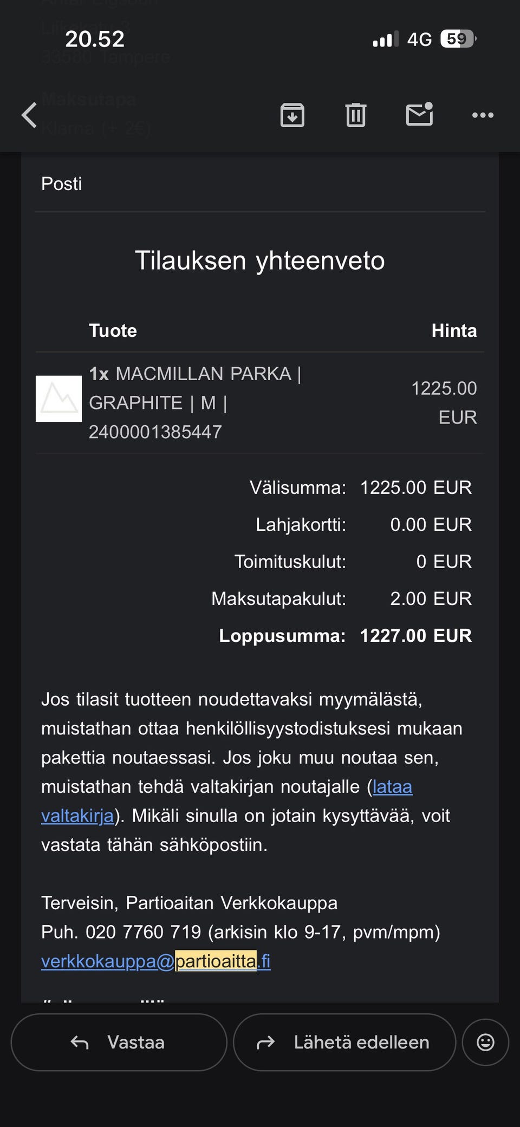Open the three-dot more options menu
Screen dimensions: 520x1127
click(483, 115)
